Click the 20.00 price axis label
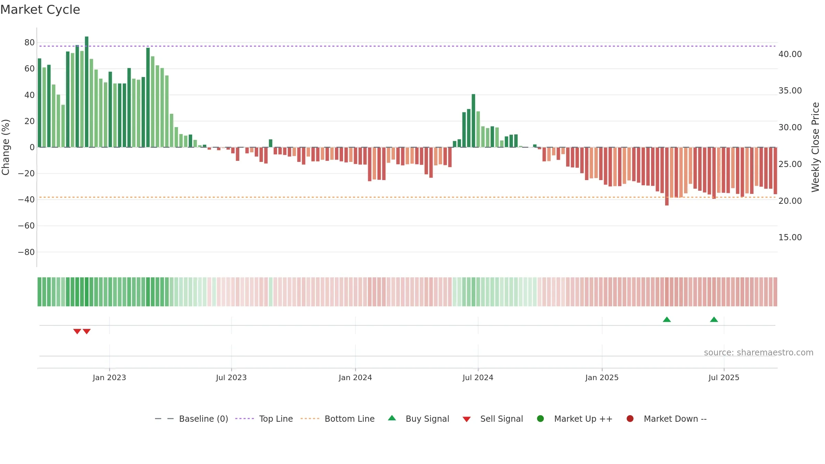825x464 pixels. point(790,201)
